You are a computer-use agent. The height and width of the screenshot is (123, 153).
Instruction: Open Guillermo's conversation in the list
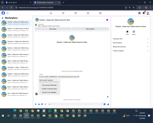click(16, 42)
